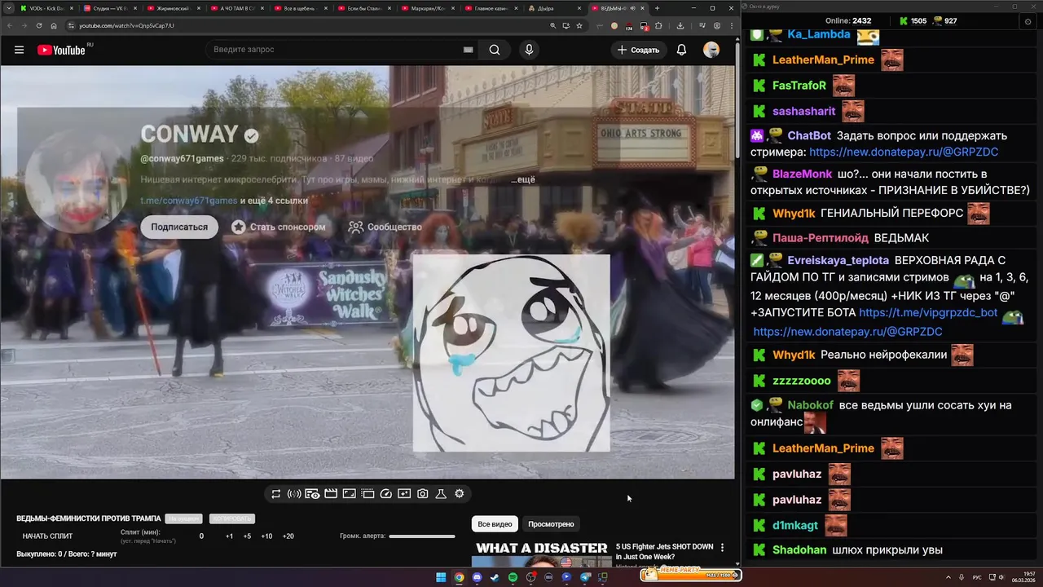1043x587 pixels.
Task: Add +1 minute to split
Action: pyautogui.click(x=229, y=536)
